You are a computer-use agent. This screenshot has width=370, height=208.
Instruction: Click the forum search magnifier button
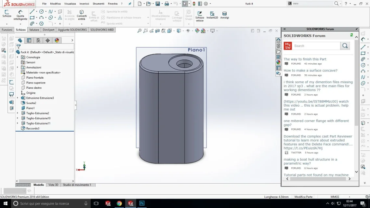point(345,46)
